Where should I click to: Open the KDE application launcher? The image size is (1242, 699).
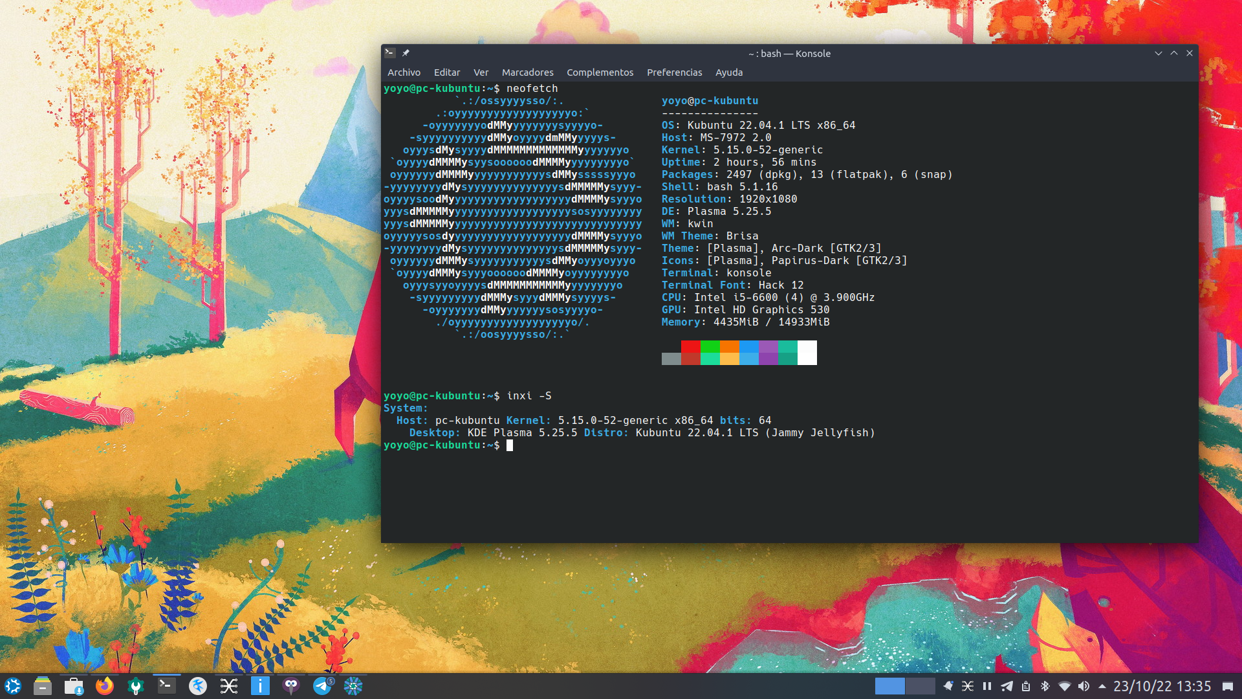tap(13, 686)
